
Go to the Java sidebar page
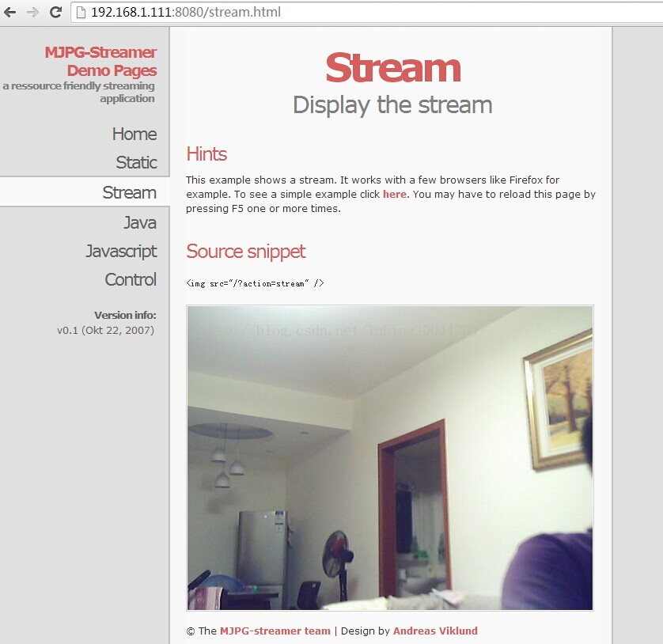pyautogui.click(x=139, y=223)
